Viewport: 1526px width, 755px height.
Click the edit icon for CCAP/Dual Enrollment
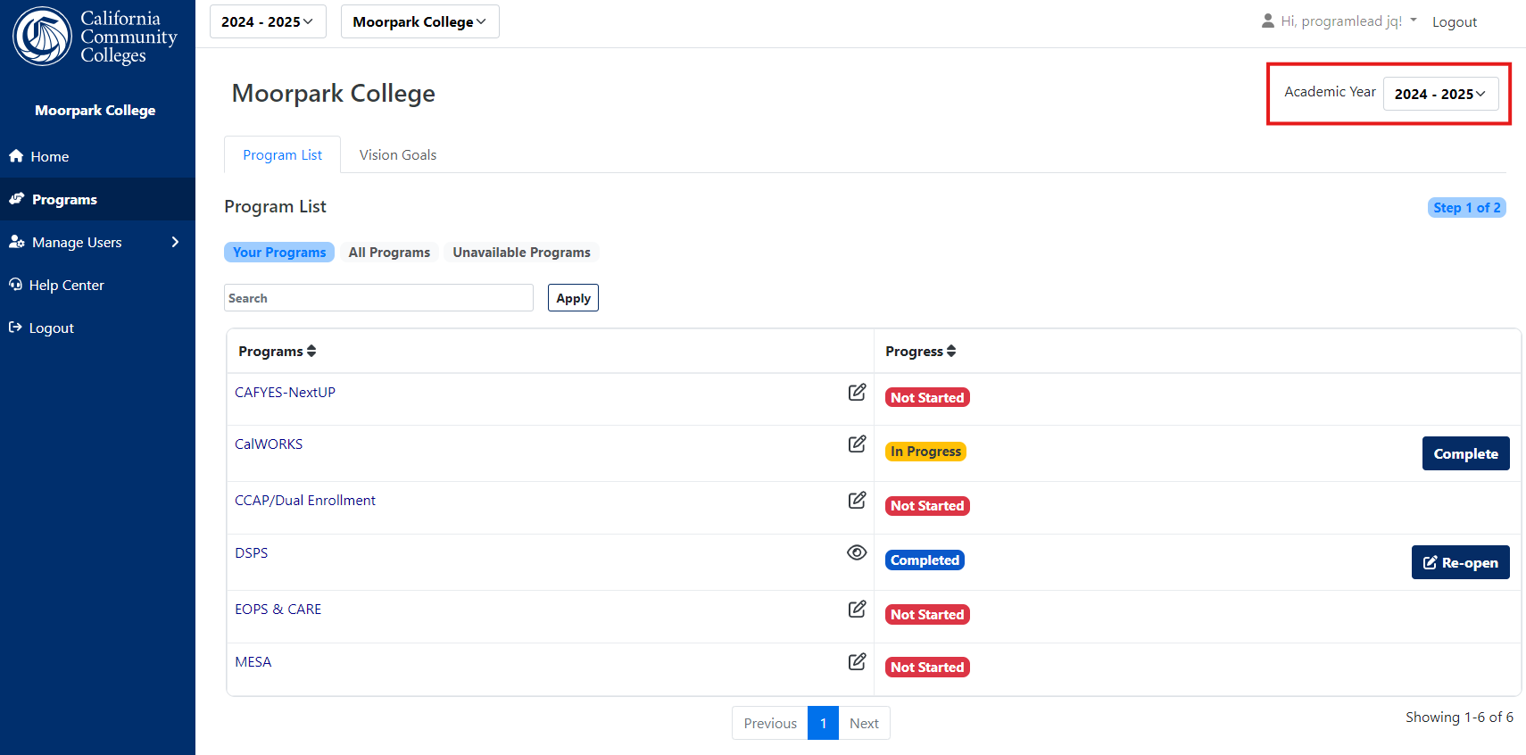857,500
